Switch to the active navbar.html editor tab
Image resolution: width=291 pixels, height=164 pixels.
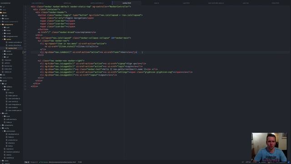[x=127, y=3]
